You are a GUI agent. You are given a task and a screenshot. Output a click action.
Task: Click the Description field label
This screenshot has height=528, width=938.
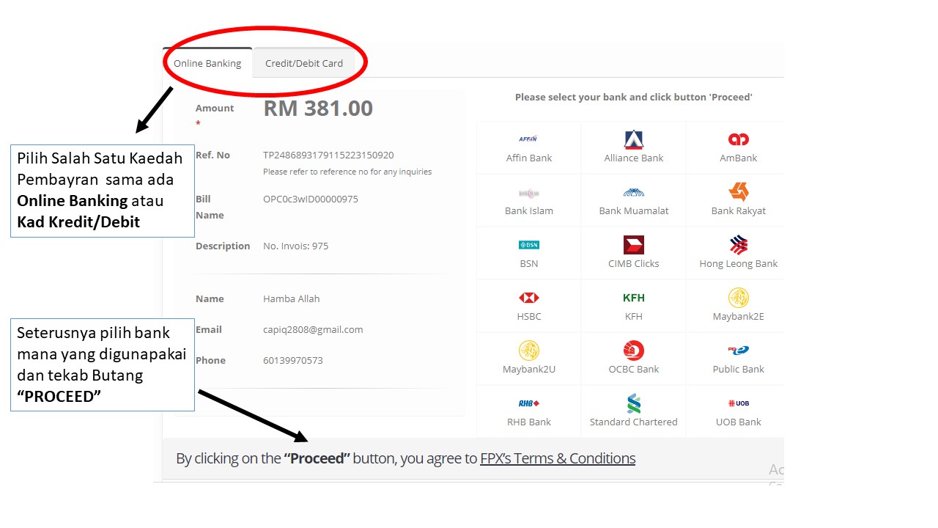pos(223,246)
